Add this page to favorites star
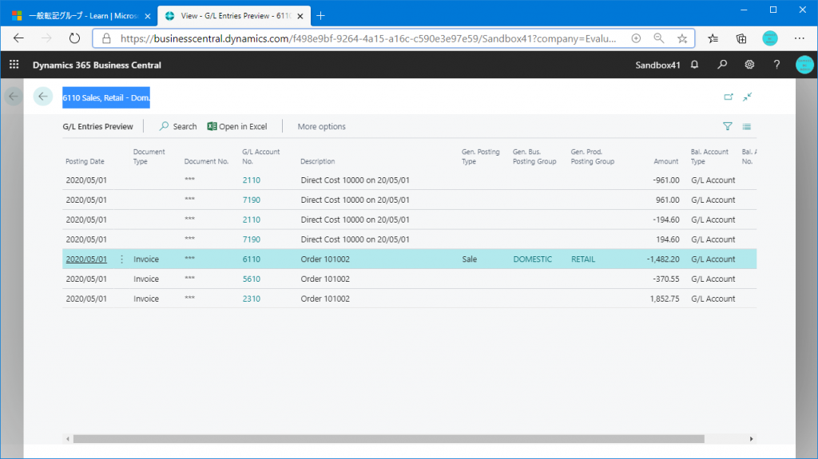 [682, 38]
